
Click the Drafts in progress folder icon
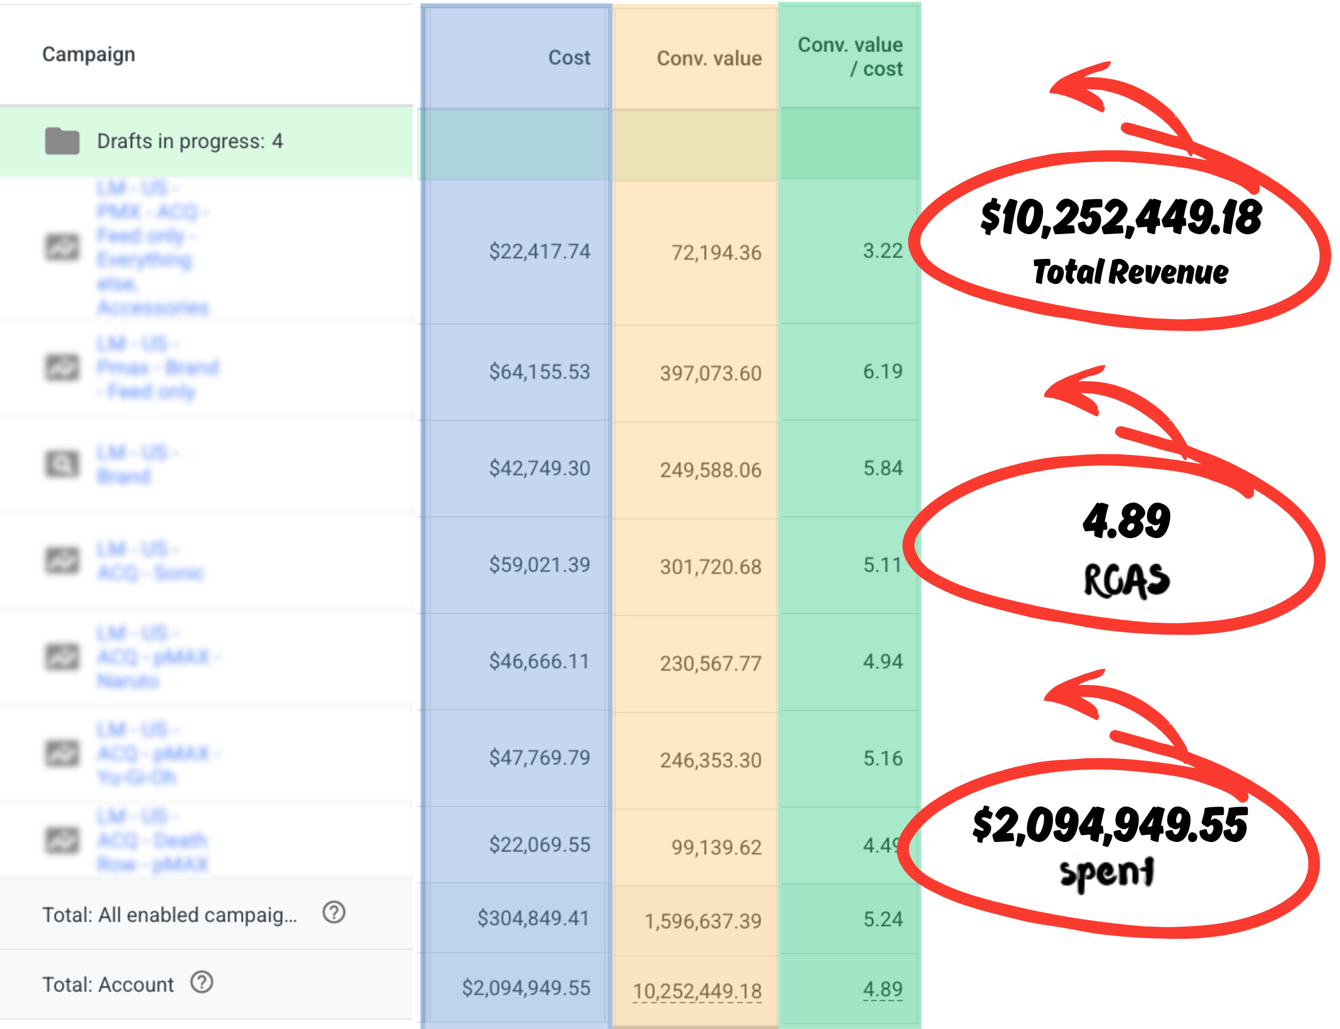62,141
